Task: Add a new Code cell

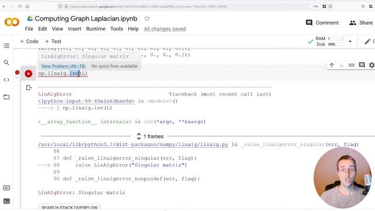Action: pyautogui.click(x=29, y=42)
